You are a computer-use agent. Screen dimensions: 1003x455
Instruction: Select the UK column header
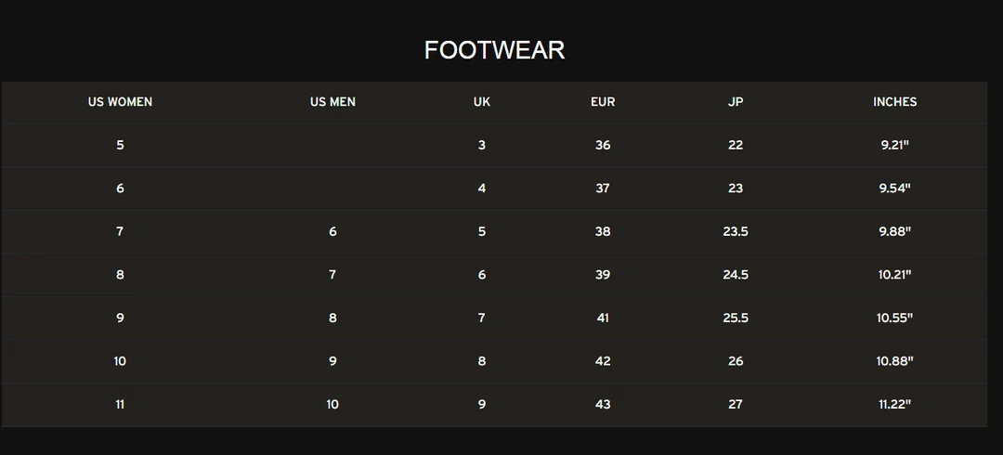(481, 102)
